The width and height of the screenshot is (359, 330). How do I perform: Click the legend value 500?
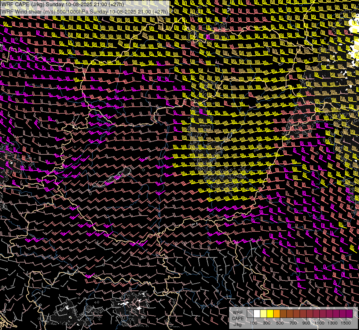click(x=280, y=323)
